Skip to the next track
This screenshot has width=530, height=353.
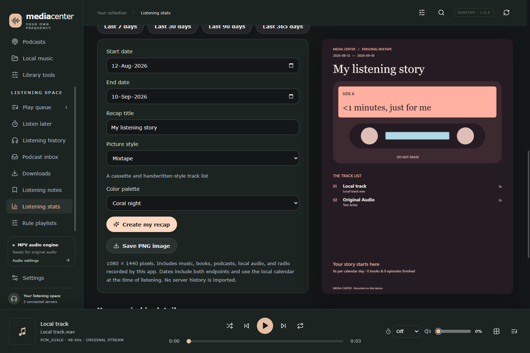click(283, 326)
